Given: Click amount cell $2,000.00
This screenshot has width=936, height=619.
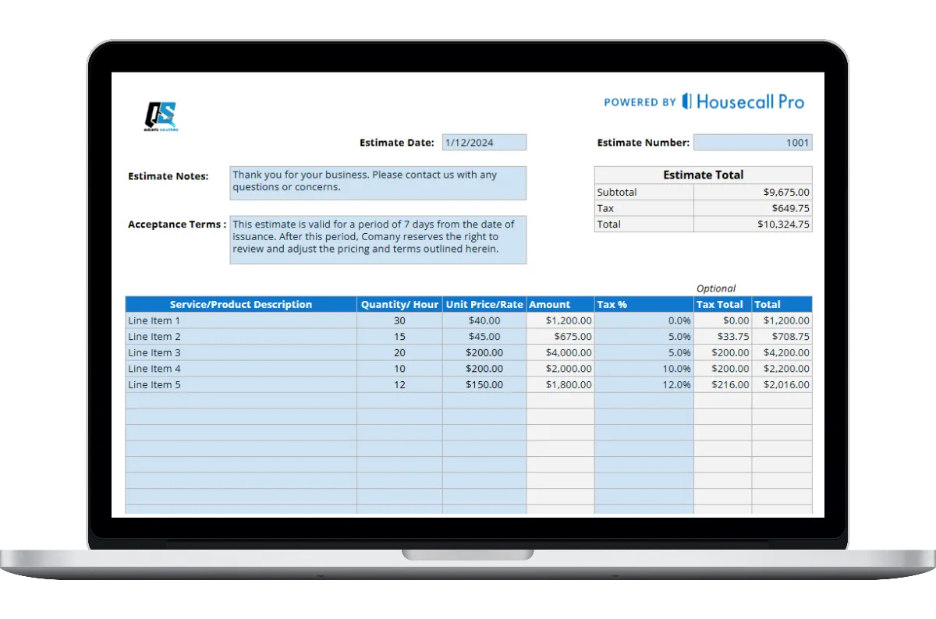Looking at the screenshot, I should coord(560,369).
